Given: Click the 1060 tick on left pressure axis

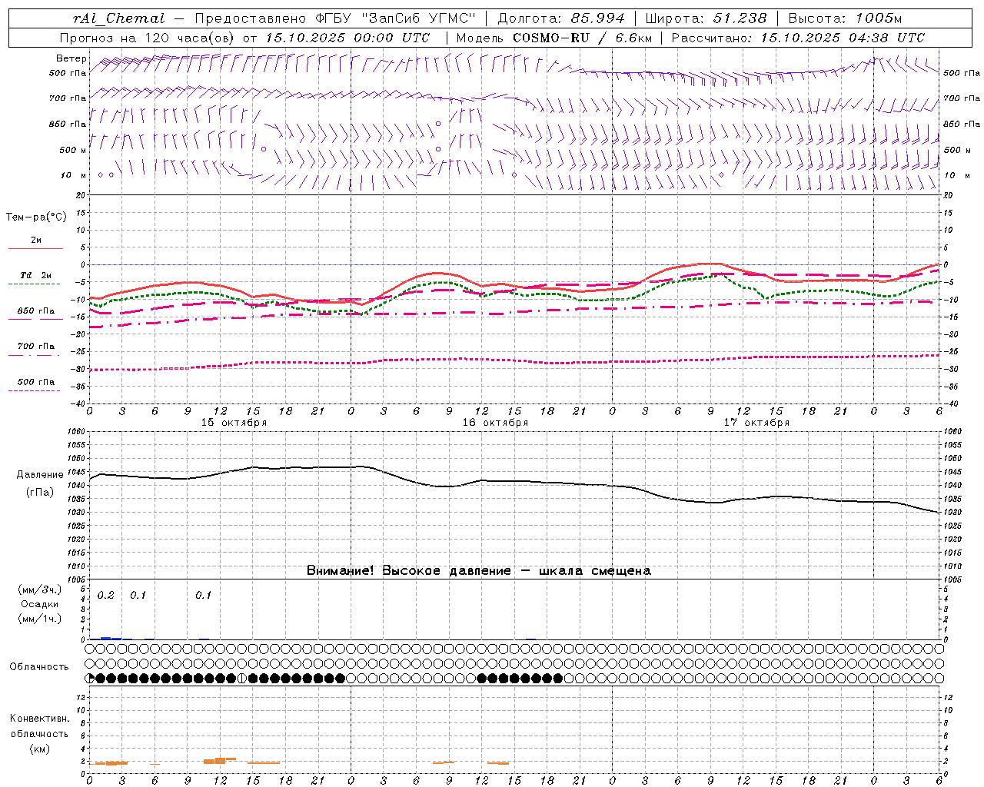Looking at the screenshot, I should coord(75,432).
